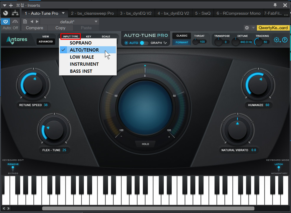Open the SCALE dropdown
The width and height of the screenshot is (291, 213).
(106, 37)
